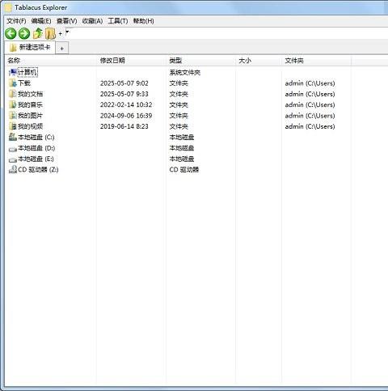Select the 本地磁盘 (C:) name
The width and height of the screenshot is (388, 391).
(x=36, y=137)
